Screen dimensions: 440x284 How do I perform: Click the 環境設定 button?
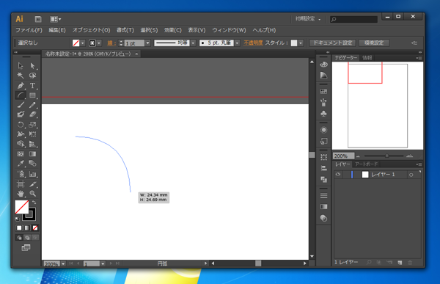tap(374, 43)
